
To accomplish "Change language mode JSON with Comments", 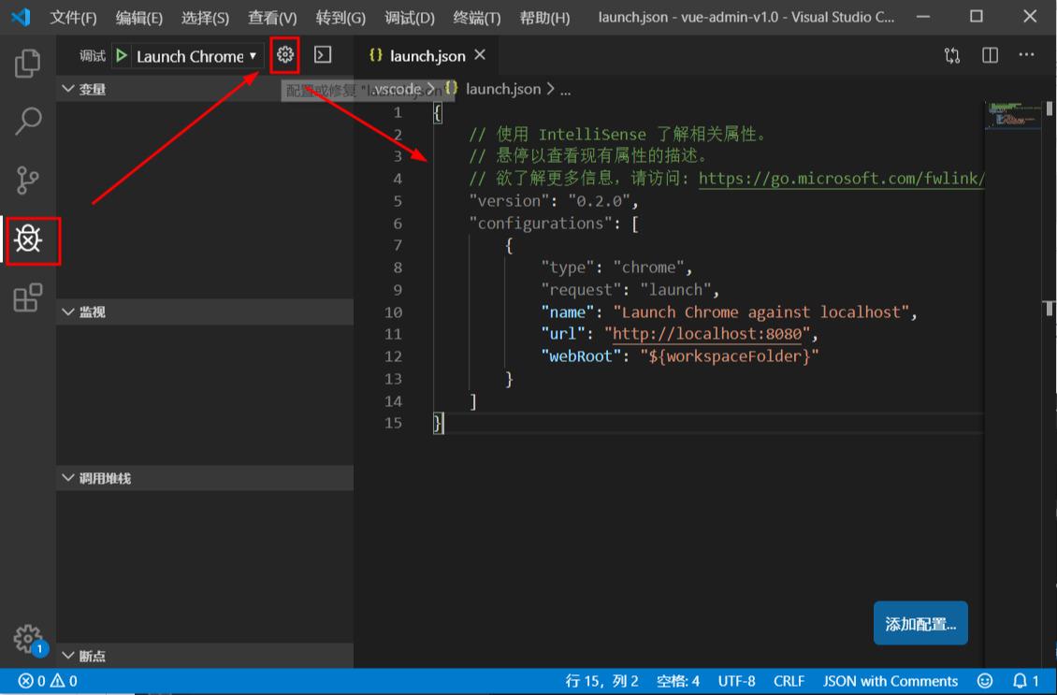I will [890, 681].
